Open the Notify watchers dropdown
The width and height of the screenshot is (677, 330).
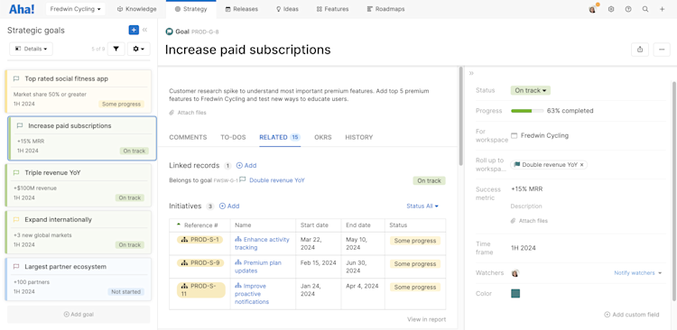(637, 273)
